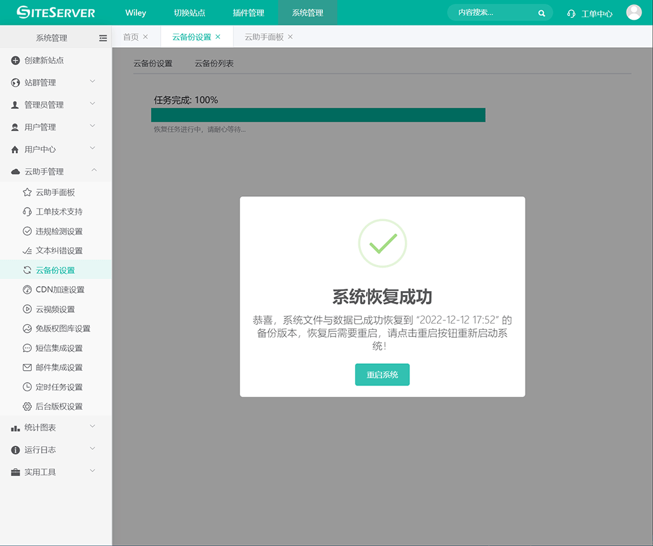Click the 创建新站点 plus icon

16,61
